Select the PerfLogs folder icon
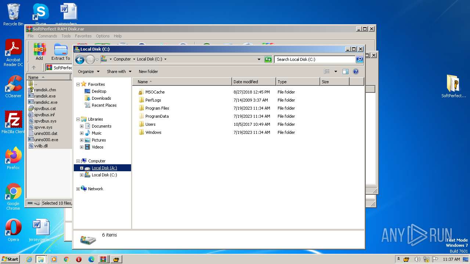The width and height of the screenshot is (470, 264). [141, 100]
